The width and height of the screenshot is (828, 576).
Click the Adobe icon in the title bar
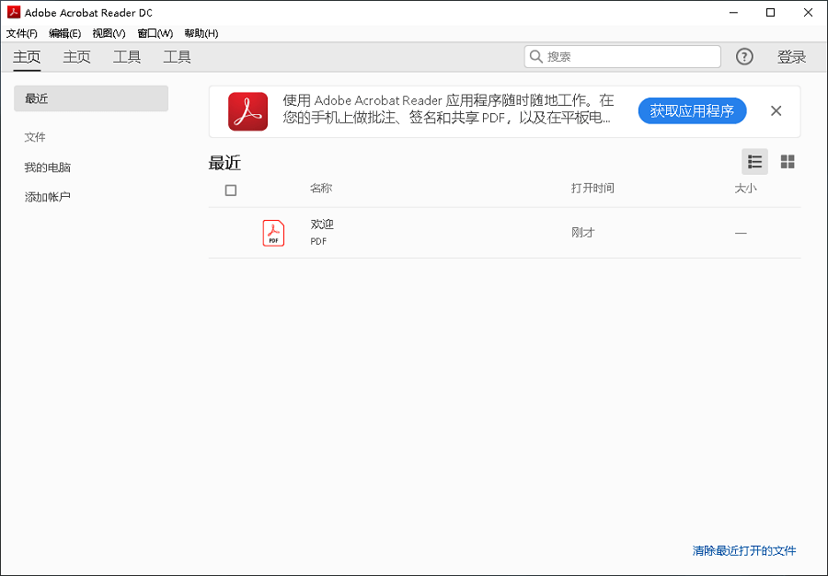point(12,12)
